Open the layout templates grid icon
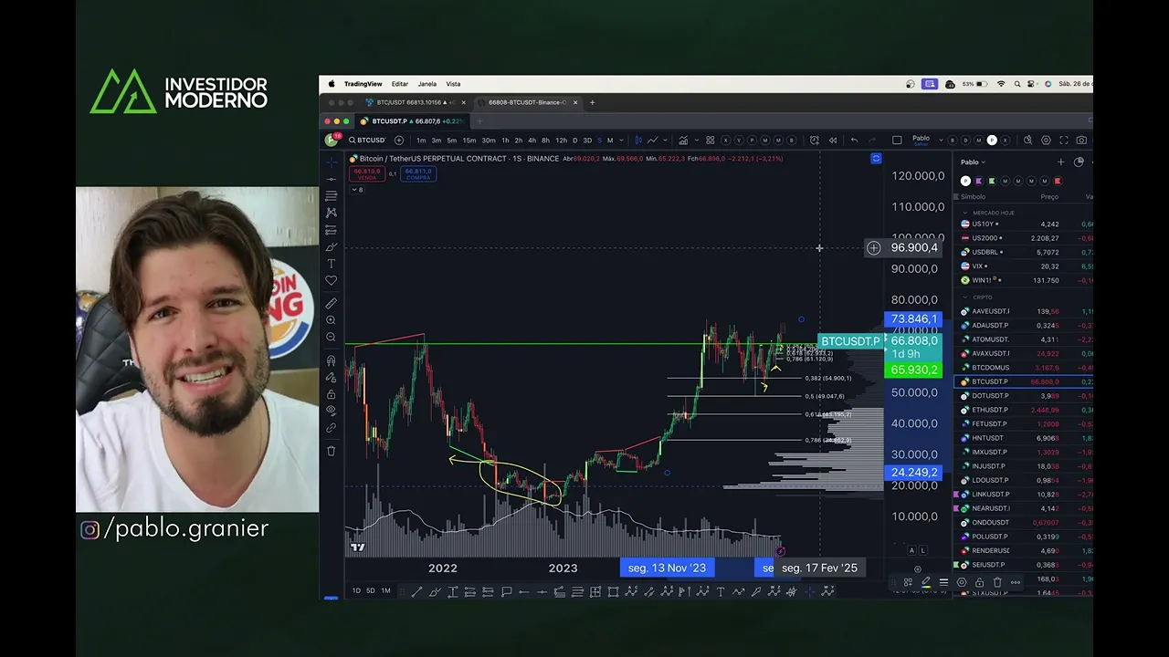1169x657 pixels. pyautogui.click(x=710, y=141)
